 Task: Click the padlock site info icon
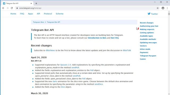(17, 8)
